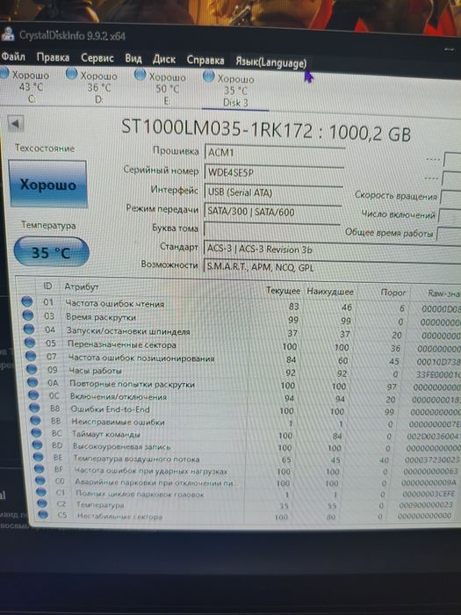The width and height of the screenshot is (461, 615).
Task: Open the Язык(Language) menu
Action: pyautogui.click(x=270, y=62)
